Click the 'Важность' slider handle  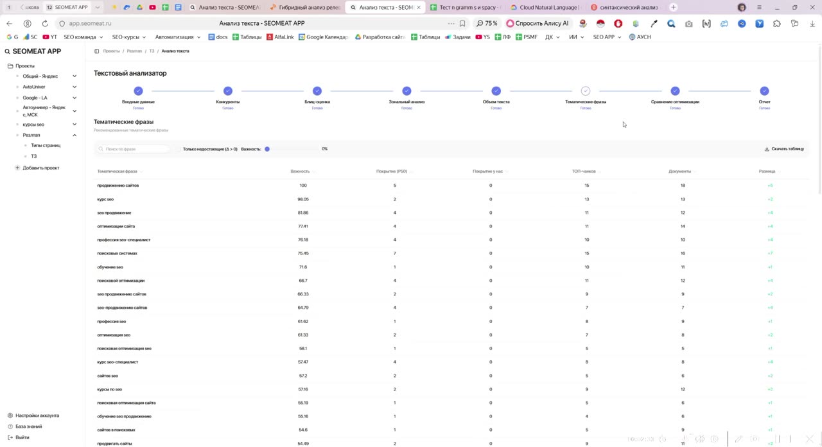[267, 149]
